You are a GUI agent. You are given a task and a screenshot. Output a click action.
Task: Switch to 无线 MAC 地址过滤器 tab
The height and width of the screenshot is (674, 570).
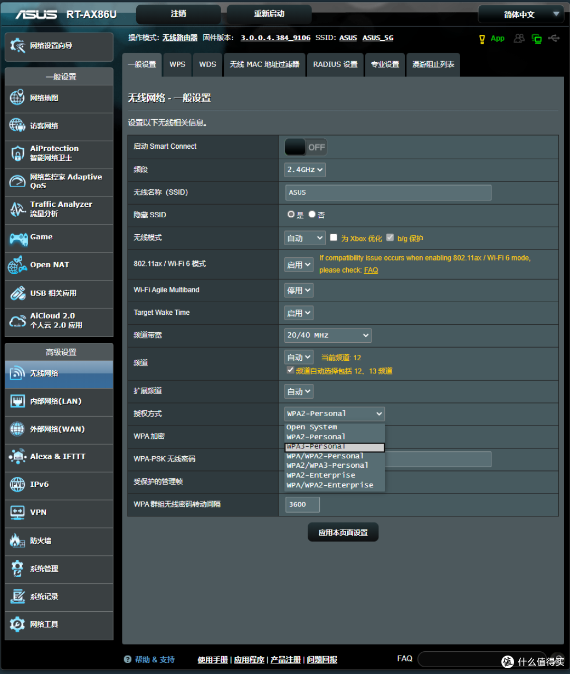point(264,65)
